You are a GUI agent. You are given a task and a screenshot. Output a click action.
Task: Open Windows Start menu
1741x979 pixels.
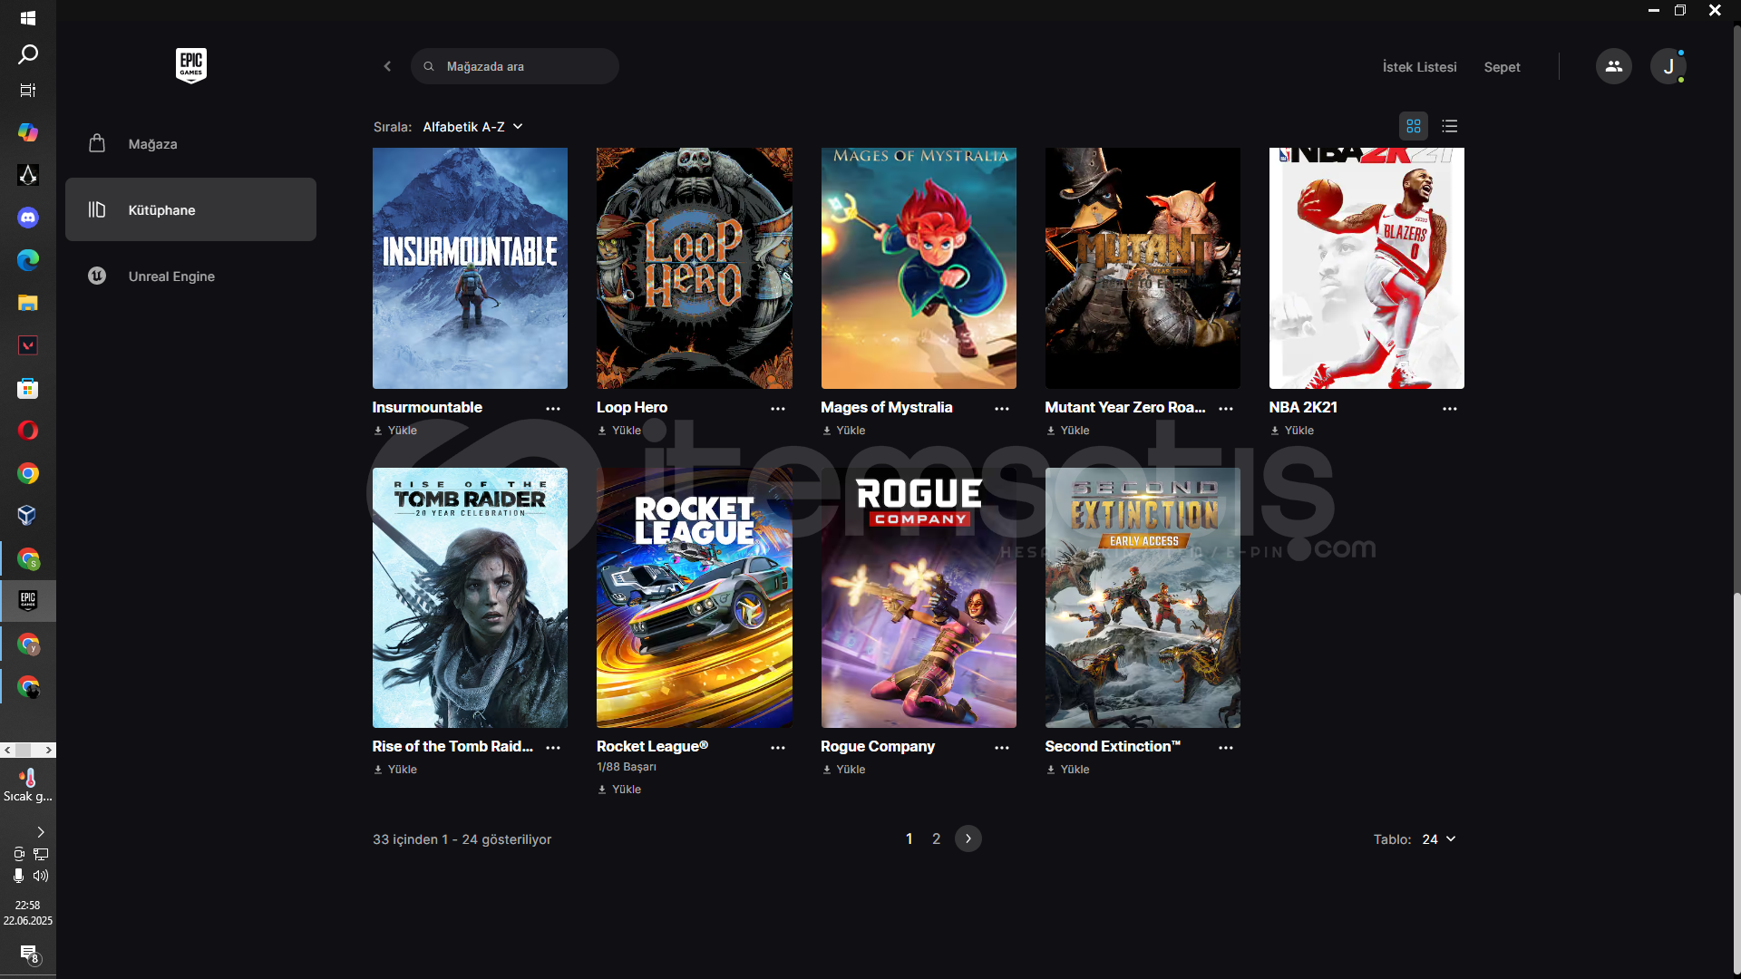click(28, 18)
